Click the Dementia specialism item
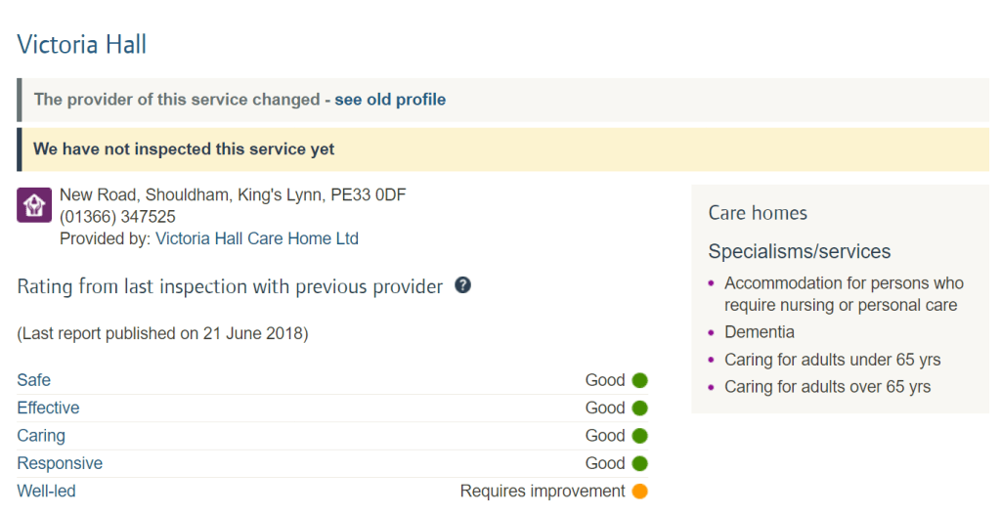This screenshot has width=1001, height=515. click(x=760, y=332)
